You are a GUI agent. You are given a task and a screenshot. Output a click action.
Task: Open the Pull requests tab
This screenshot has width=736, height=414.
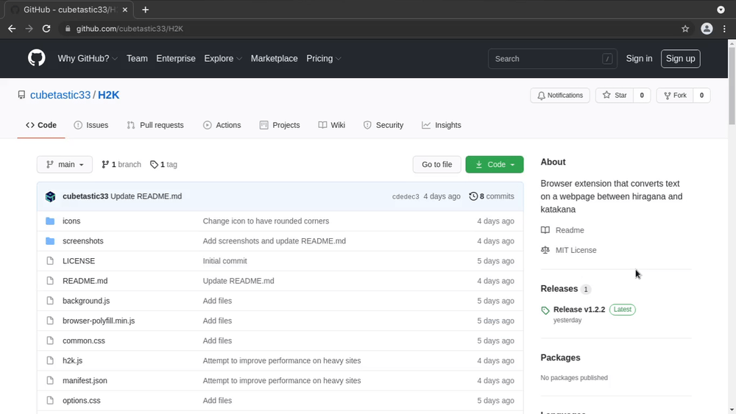[x=155, y=125]
